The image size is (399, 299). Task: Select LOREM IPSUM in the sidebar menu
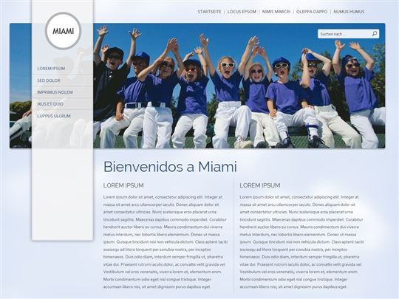click(x=51, y=69)
